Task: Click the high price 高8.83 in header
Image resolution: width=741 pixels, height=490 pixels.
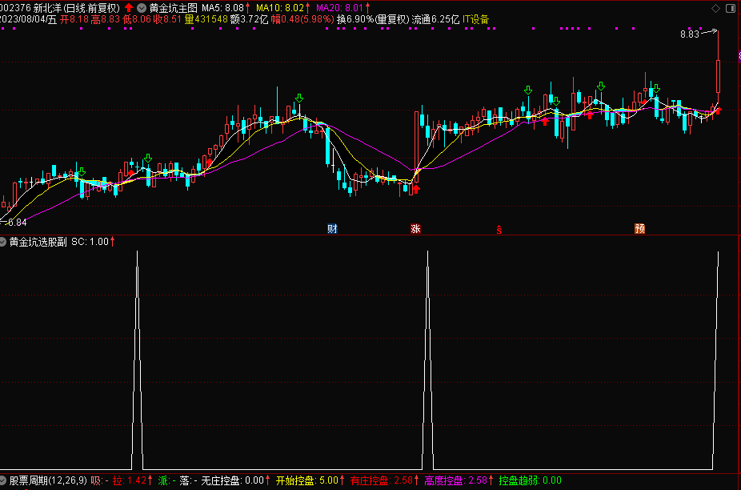Action: tap(106, 19)
